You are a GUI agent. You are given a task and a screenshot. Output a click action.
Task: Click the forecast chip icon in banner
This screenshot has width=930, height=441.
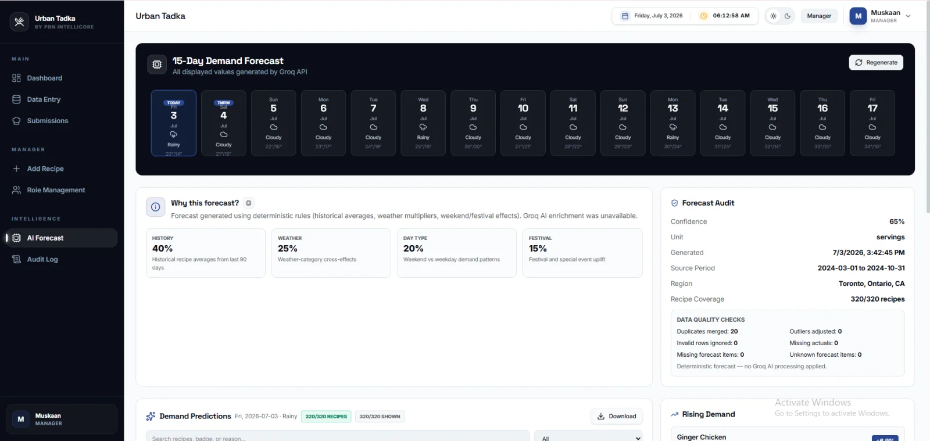pos(157,64)
